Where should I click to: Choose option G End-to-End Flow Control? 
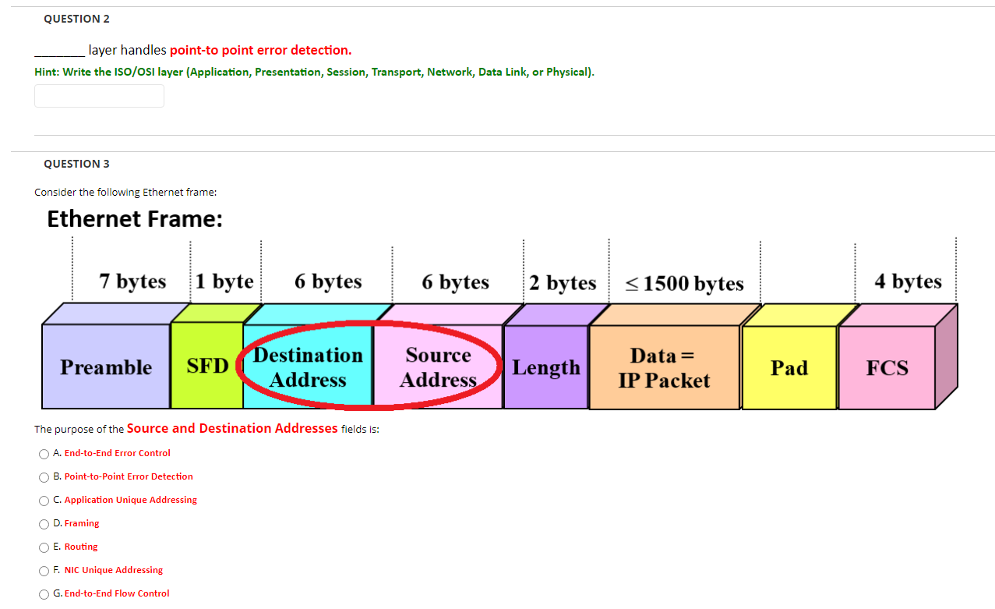(44, 593)
